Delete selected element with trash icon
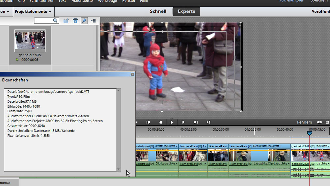 [x=75, y=21]
